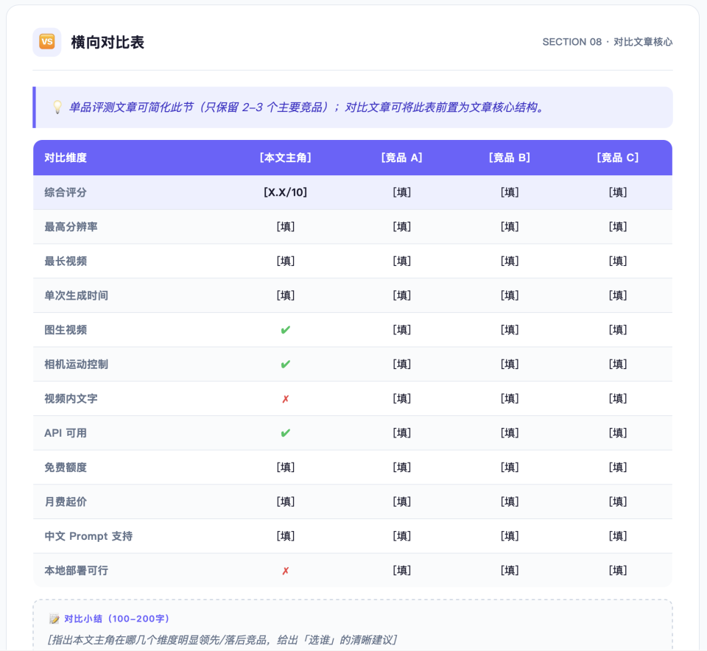707x651 pixels.
Task: Click the 视频内文字 cell under [竞品 A]
Action: [402, 398]
